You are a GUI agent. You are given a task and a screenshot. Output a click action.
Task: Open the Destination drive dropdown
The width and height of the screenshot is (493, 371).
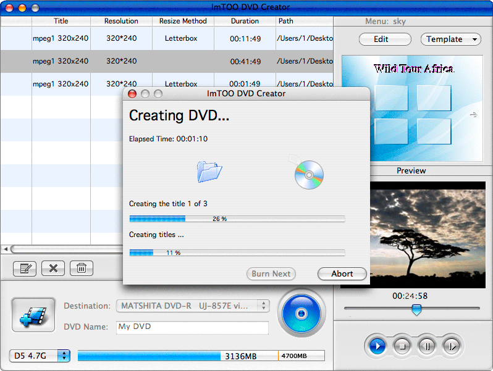click(193, 306)
